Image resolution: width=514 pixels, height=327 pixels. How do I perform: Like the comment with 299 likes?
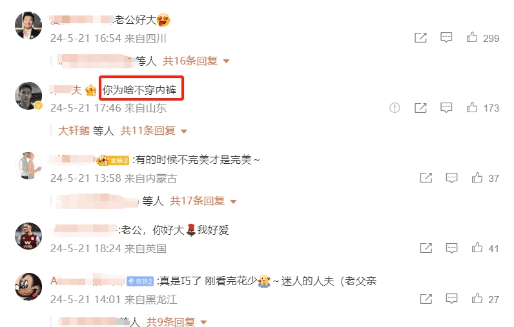coord(472,37)
